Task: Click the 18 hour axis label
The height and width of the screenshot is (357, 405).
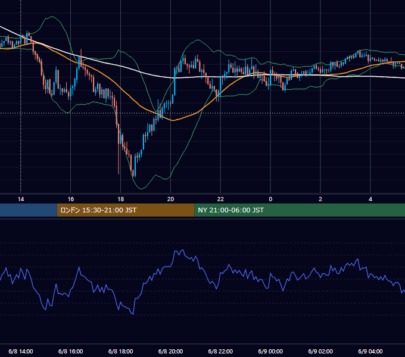Action: 121,199
